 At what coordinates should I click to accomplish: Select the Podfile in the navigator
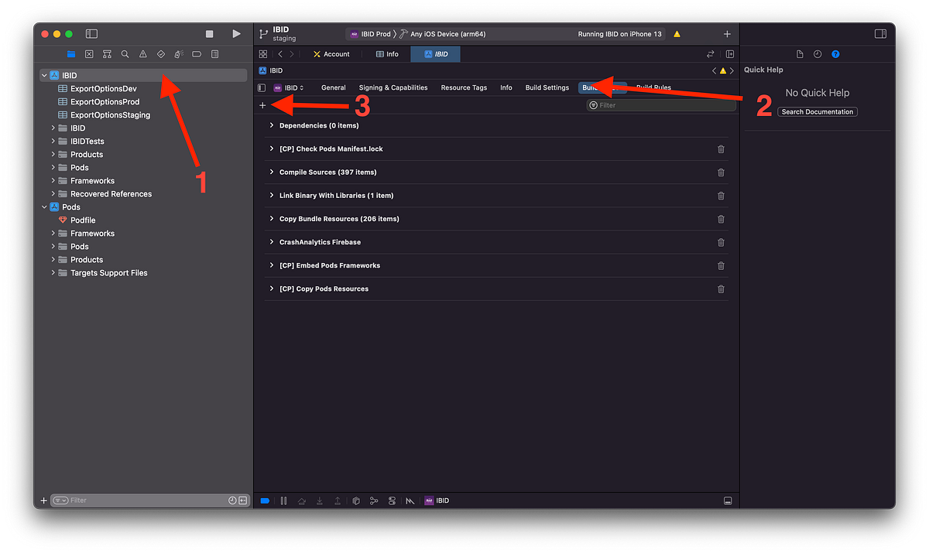81,220
